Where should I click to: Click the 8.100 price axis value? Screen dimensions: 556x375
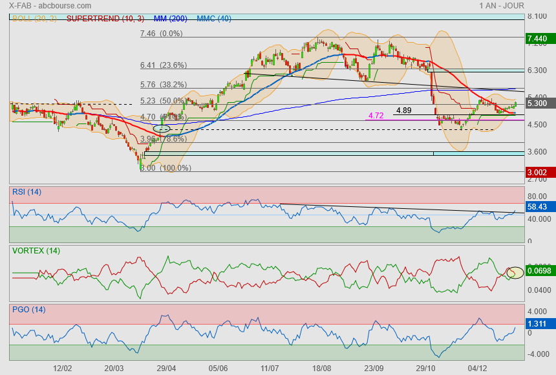537,16
